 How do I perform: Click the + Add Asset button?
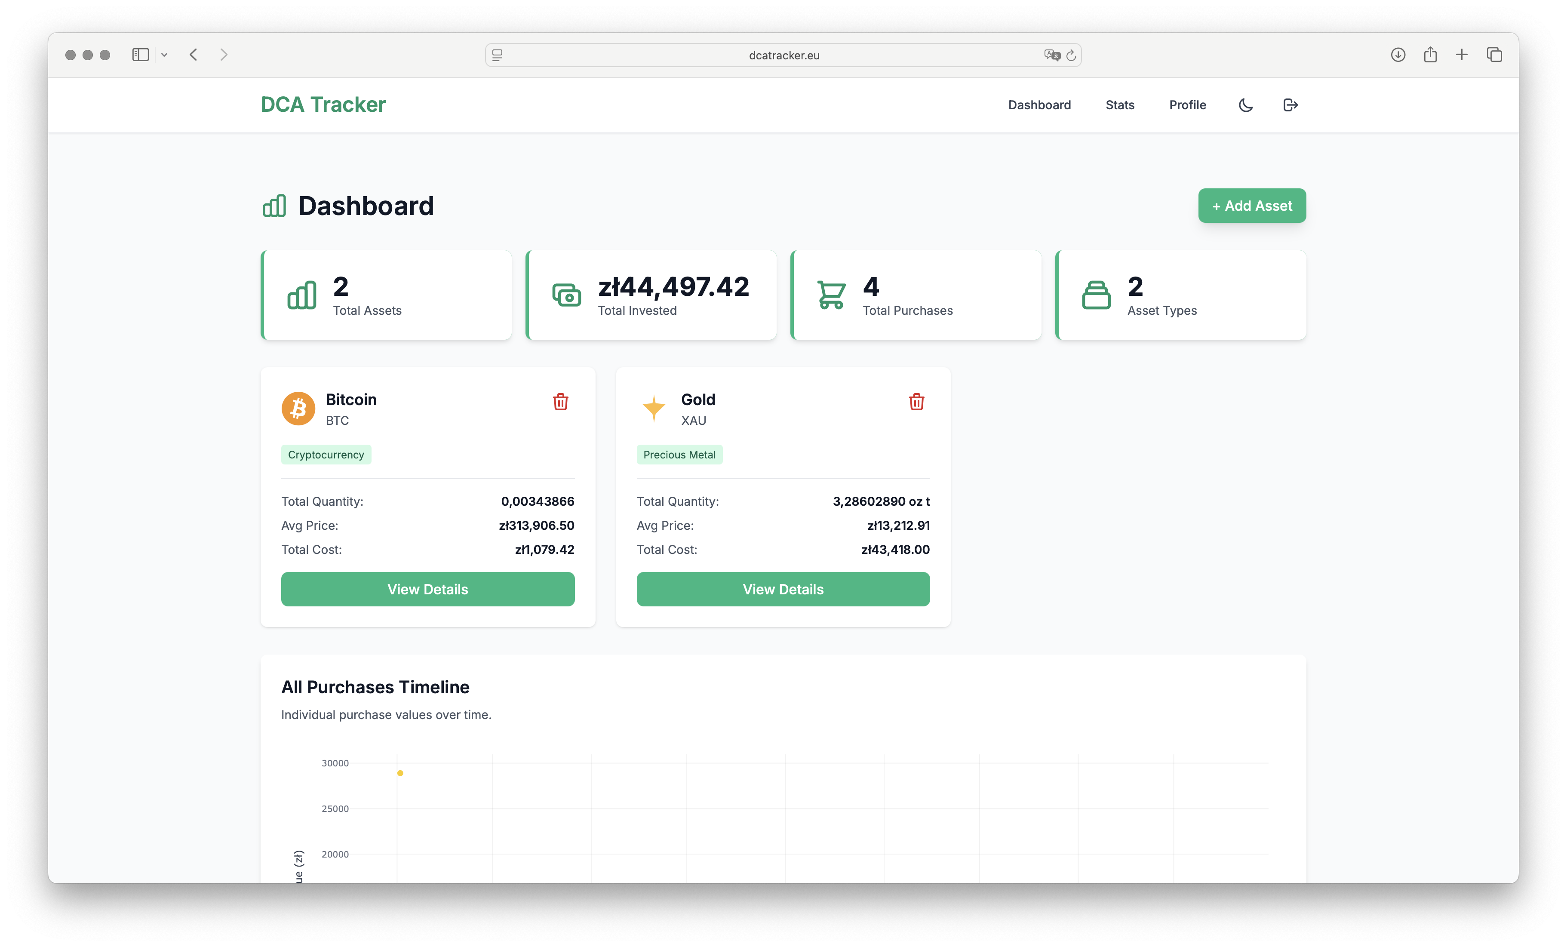(1251, 206)
